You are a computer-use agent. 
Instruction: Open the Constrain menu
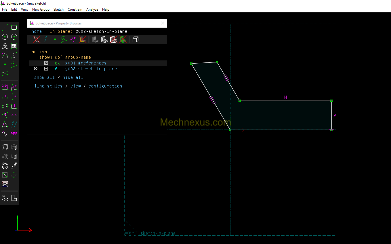click(x=75, y=9)
